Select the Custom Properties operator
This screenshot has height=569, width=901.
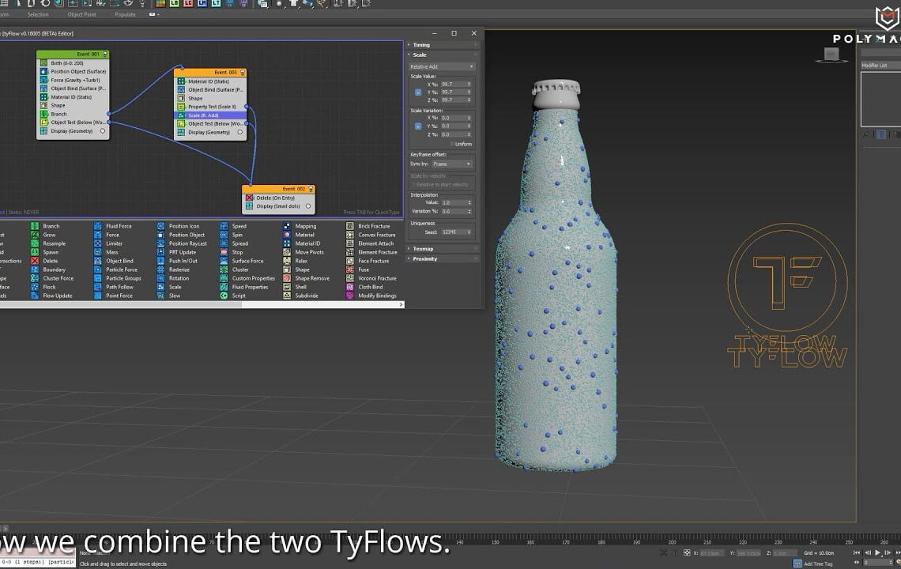pos(248,278)
